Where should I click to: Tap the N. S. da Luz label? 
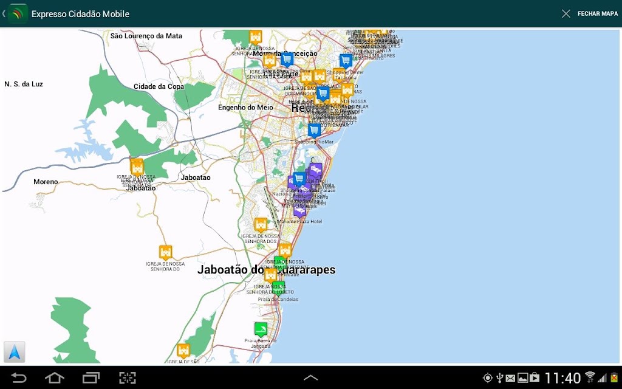[24, 84]
